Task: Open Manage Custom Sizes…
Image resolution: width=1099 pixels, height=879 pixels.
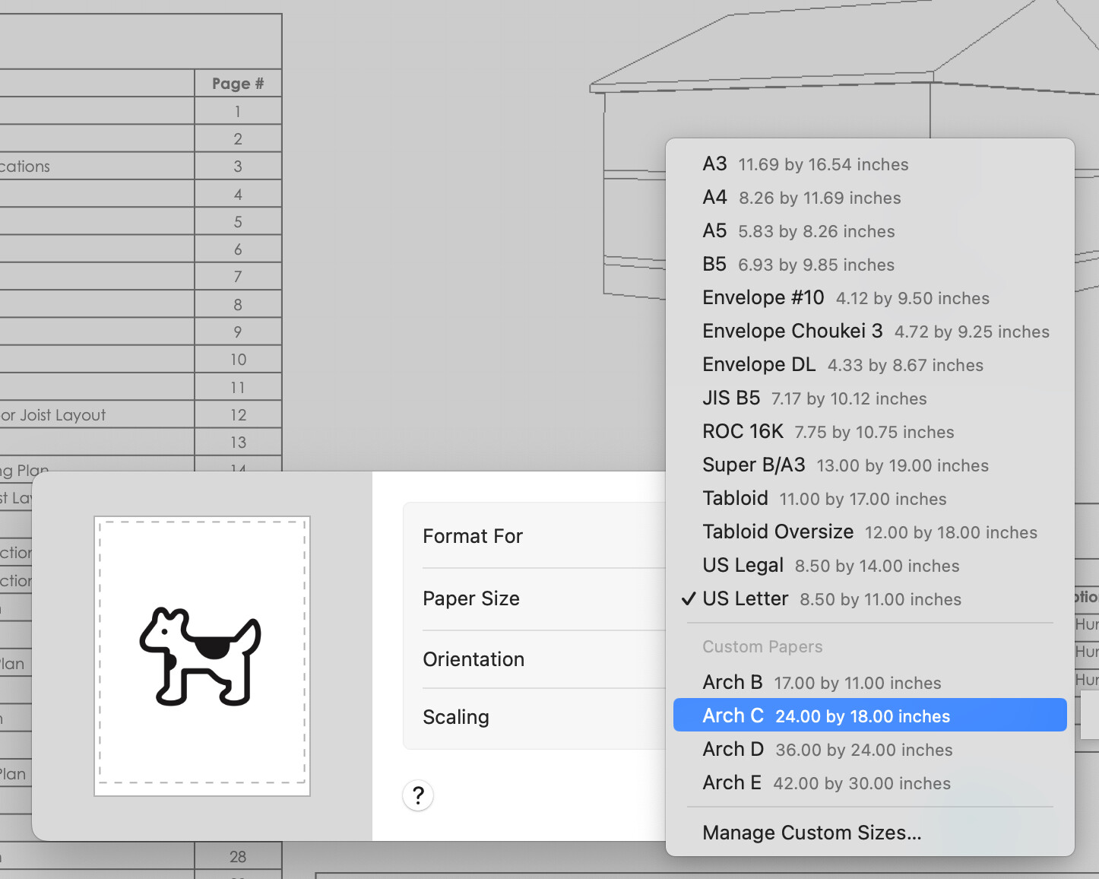Action: pyautogui.click(x=870, y=833)
